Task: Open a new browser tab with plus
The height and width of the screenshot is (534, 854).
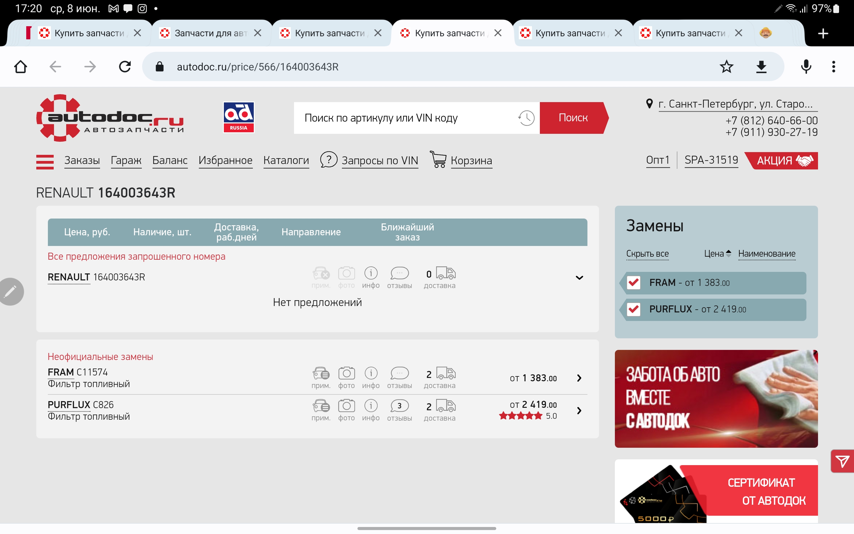Action: (823, 33)
